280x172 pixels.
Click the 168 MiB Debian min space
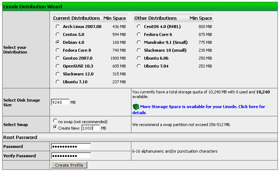point(119,42)
